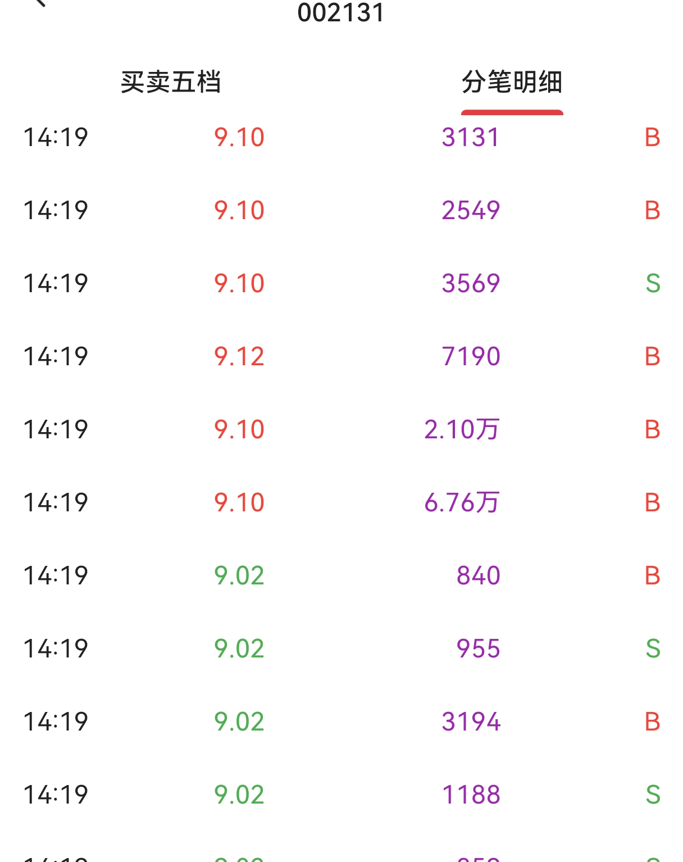Viewport: 683px width, 862px height.
Task: Switch to the 买卖五档 tab
Action: tap(171, 82)
